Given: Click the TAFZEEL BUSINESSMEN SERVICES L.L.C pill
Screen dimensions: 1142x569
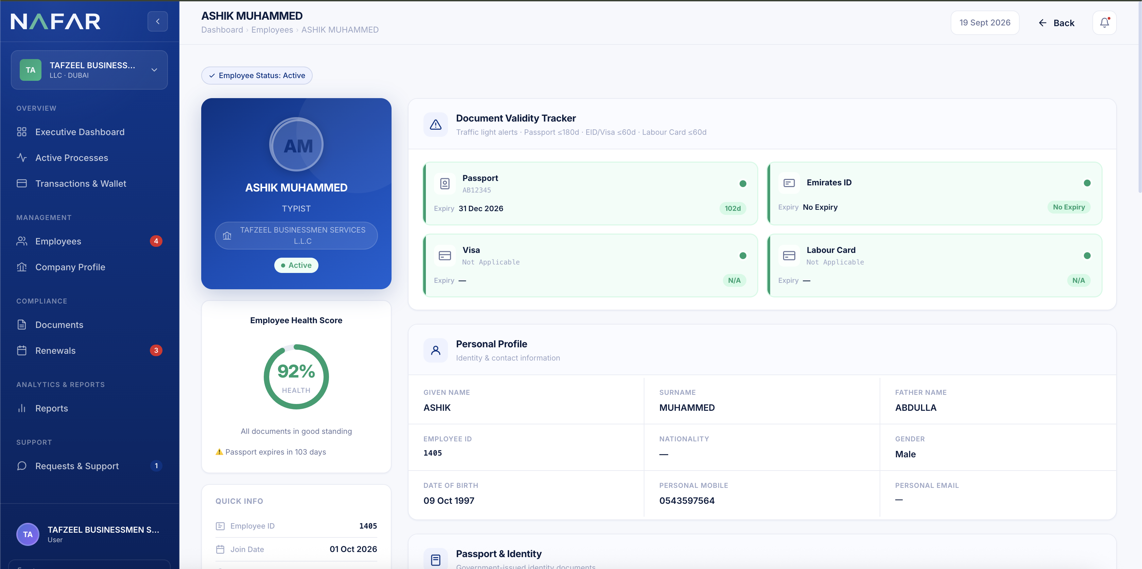Looking at the screenshot, I should 296,236.
